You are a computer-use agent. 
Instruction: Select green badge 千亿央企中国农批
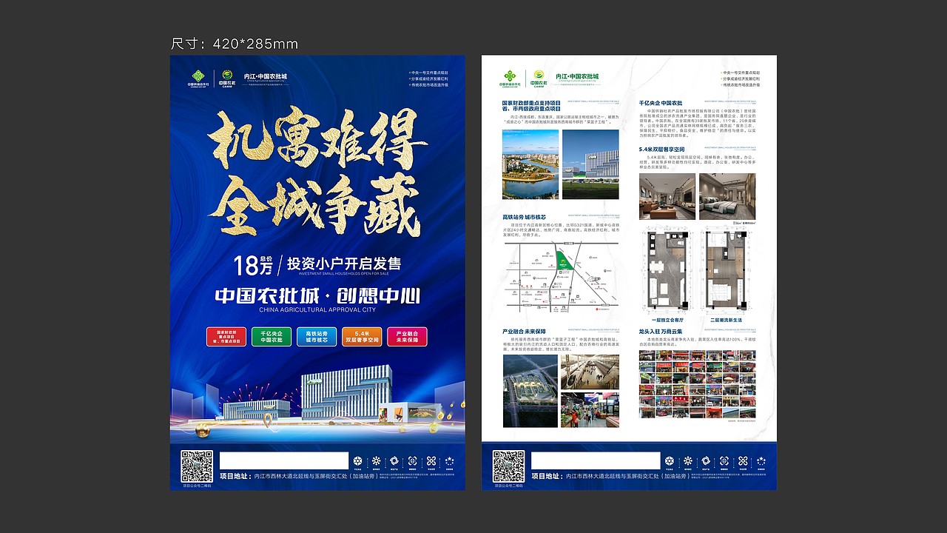(x=272, y=337)
